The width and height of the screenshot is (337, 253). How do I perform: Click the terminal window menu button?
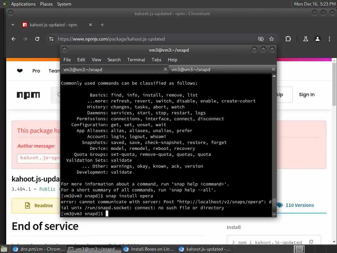point(65,50)
